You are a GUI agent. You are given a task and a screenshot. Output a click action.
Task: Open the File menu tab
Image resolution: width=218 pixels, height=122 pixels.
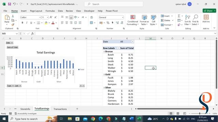pyautogui.click(x=5, y=11)
